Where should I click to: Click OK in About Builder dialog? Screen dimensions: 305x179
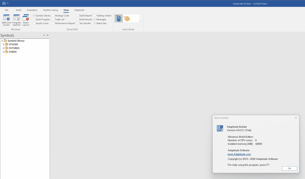[289, 168]
